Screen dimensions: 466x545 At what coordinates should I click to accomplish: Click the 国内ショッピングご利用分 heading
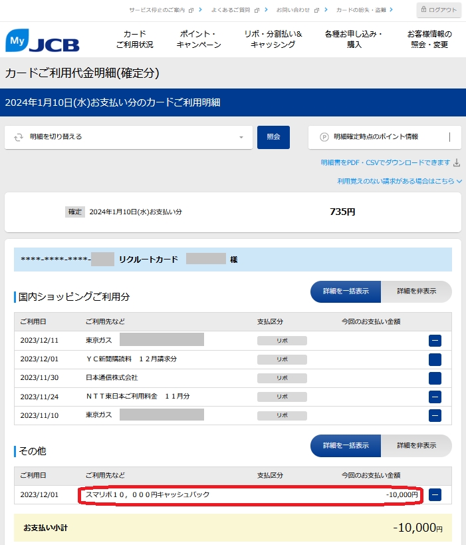click(x=74, y=297)
